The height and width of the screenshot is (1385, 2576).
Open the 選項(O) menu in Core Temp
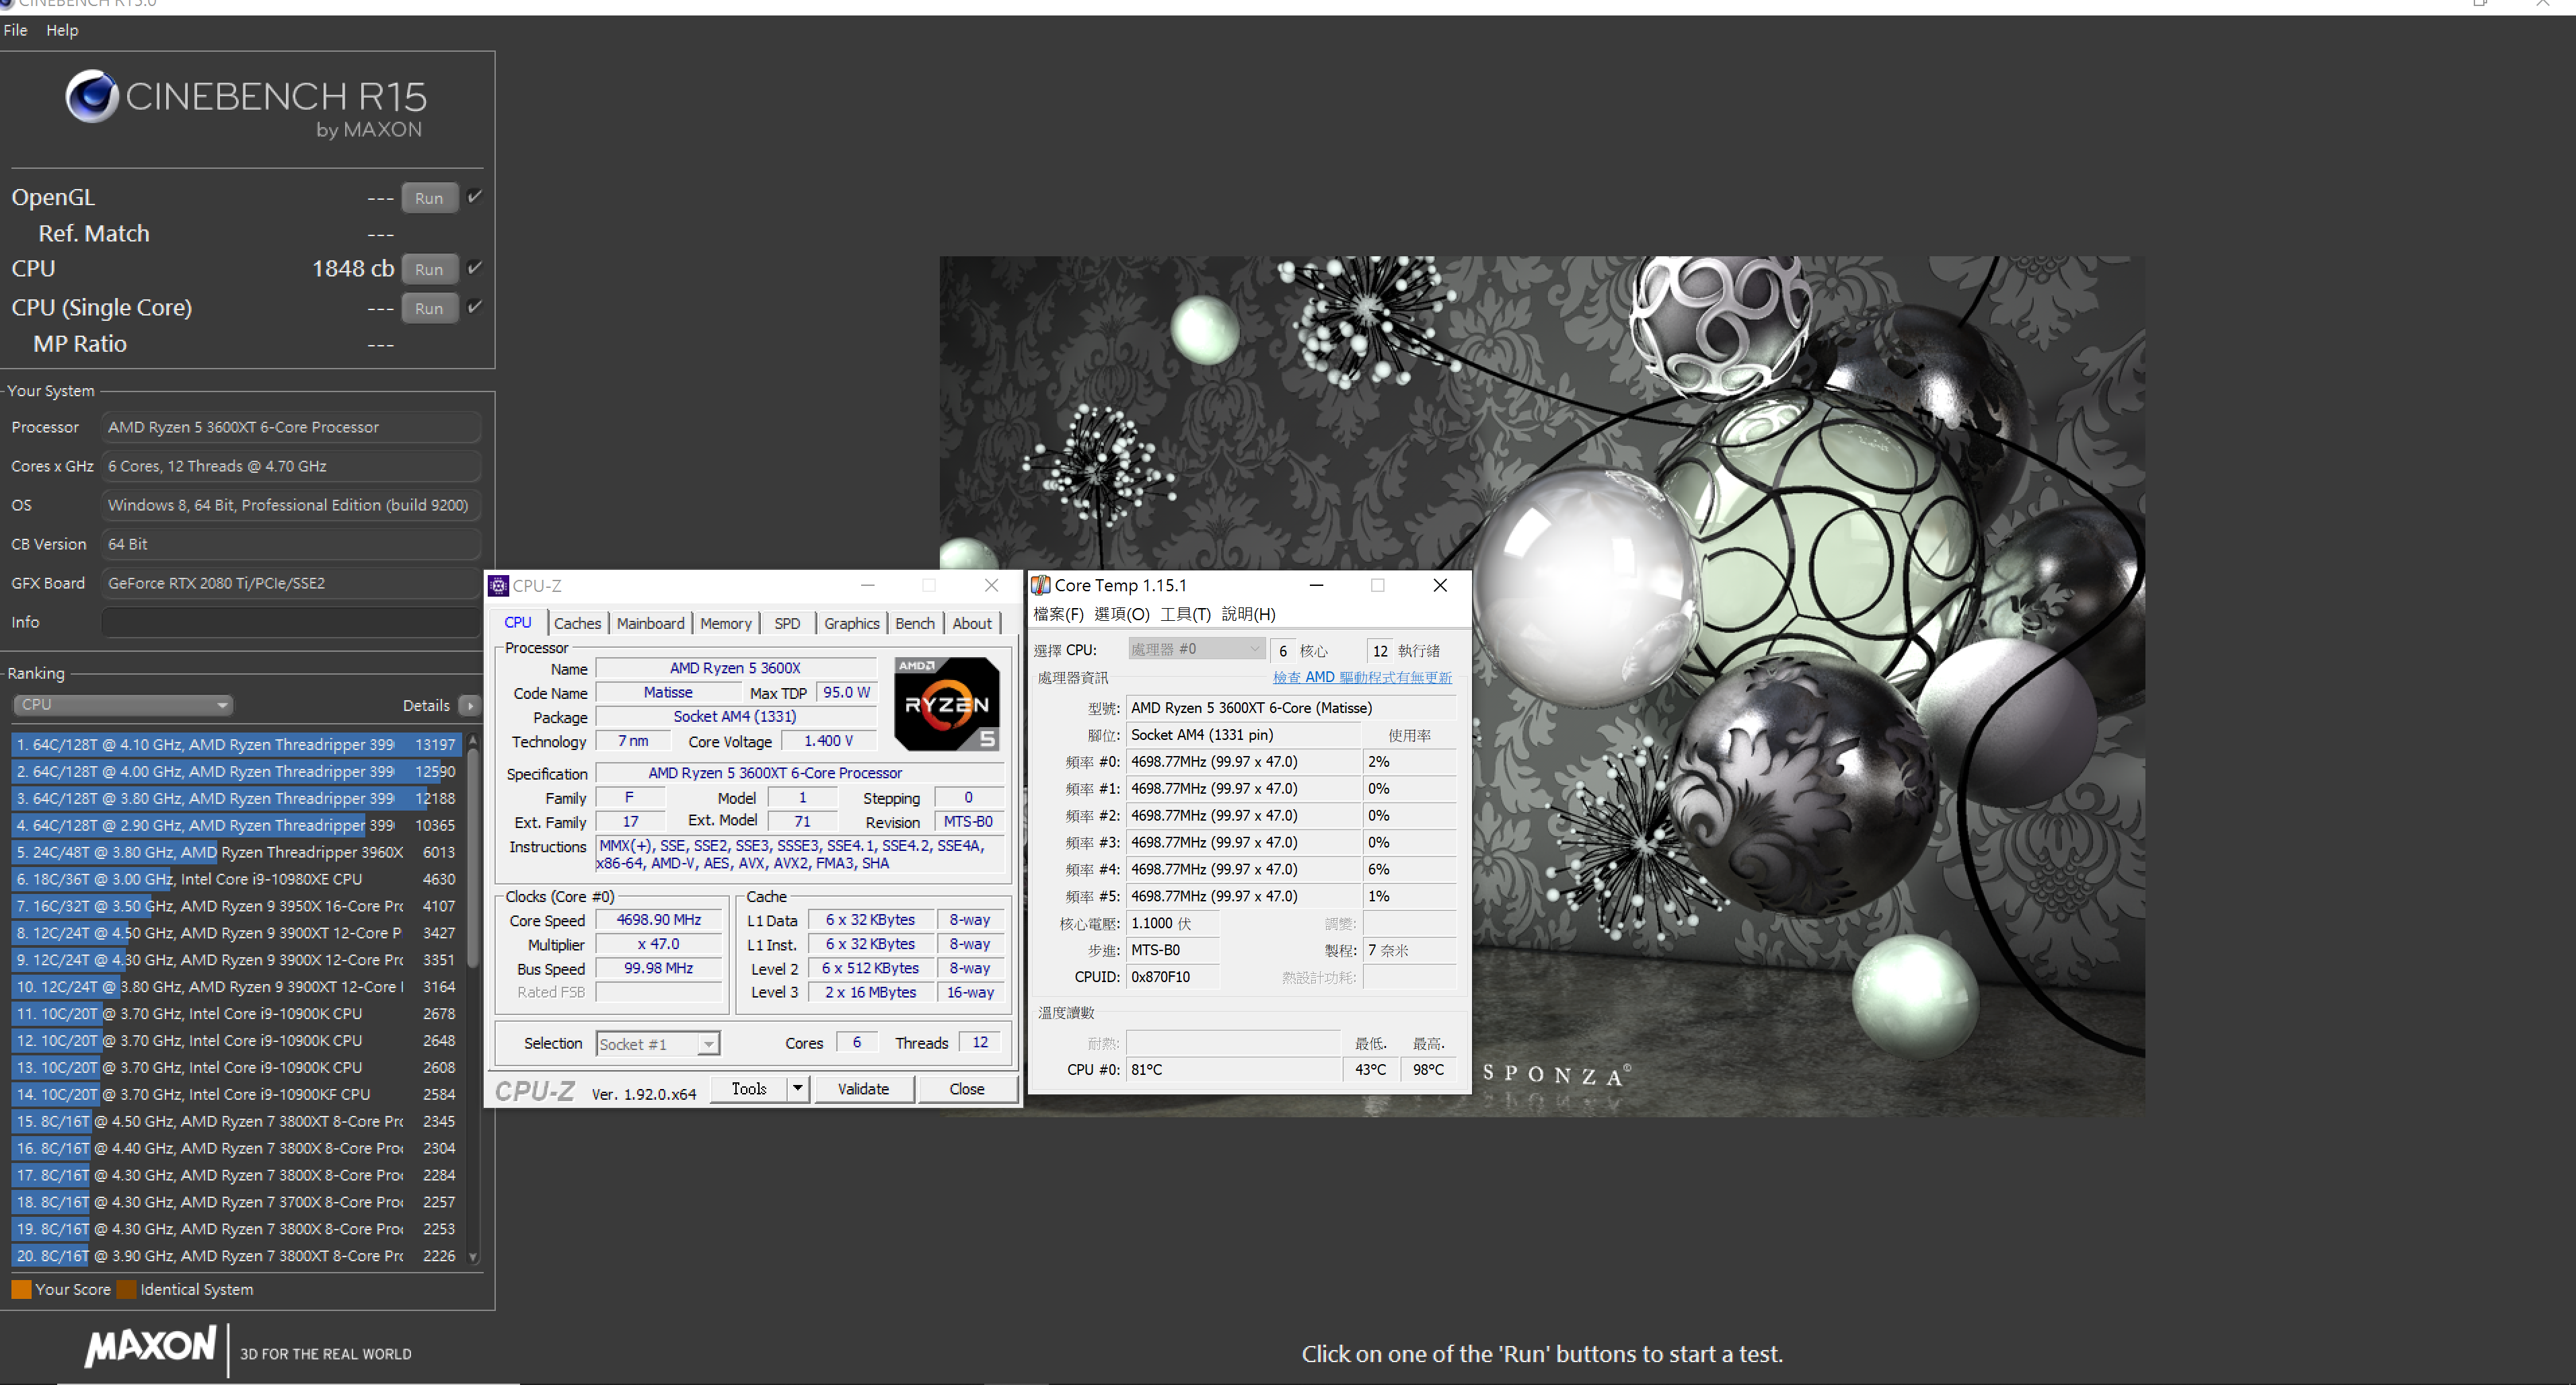[1121, 614]
